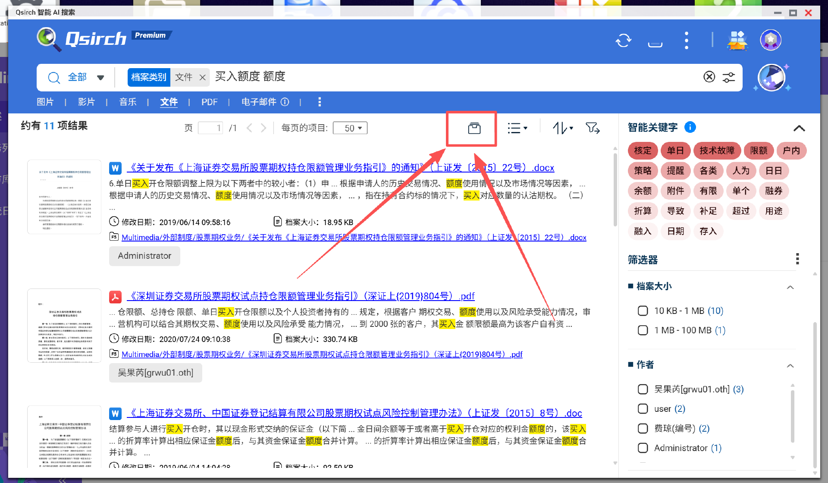Collapse the 智能关键字 panel

pyautogui.click(x=799, y=128)
